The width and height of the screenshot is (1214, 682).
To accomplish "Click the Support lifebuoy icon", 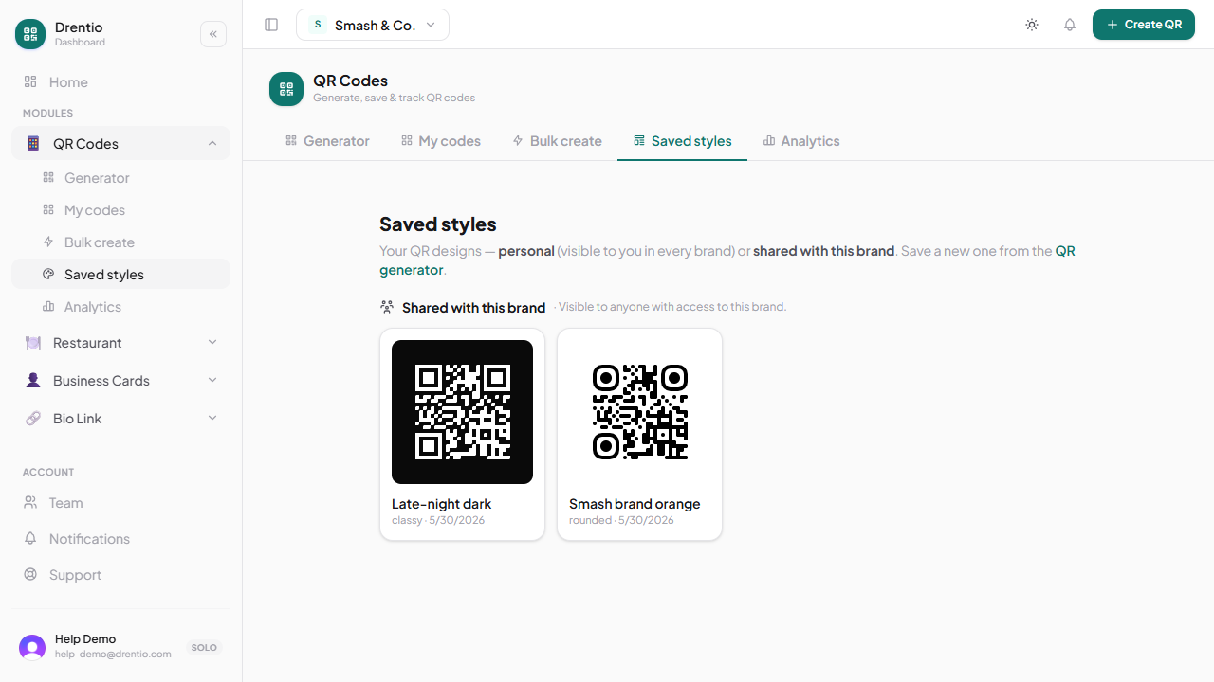I will (30, 575).
